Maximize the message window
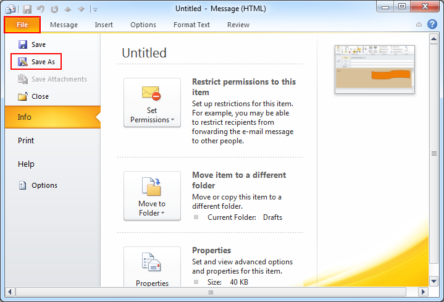This screenshot has height=302, width=444. [402, 6]
